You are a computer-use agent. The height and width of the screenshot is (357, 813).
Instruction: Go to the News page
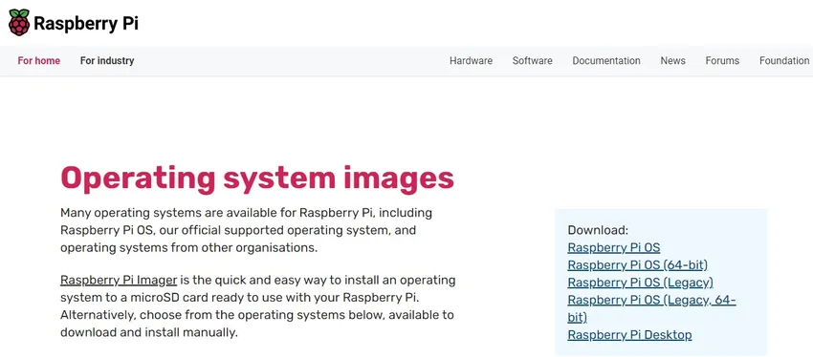click(672, 60)
